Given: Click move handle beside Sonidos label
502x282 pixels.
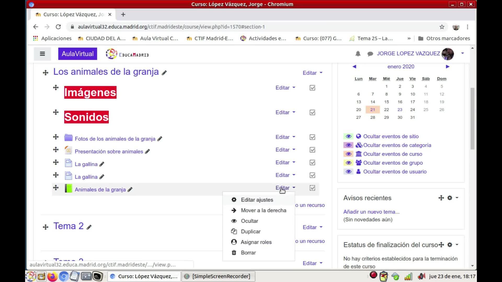Looking at the screenshot, I should 56,112.
